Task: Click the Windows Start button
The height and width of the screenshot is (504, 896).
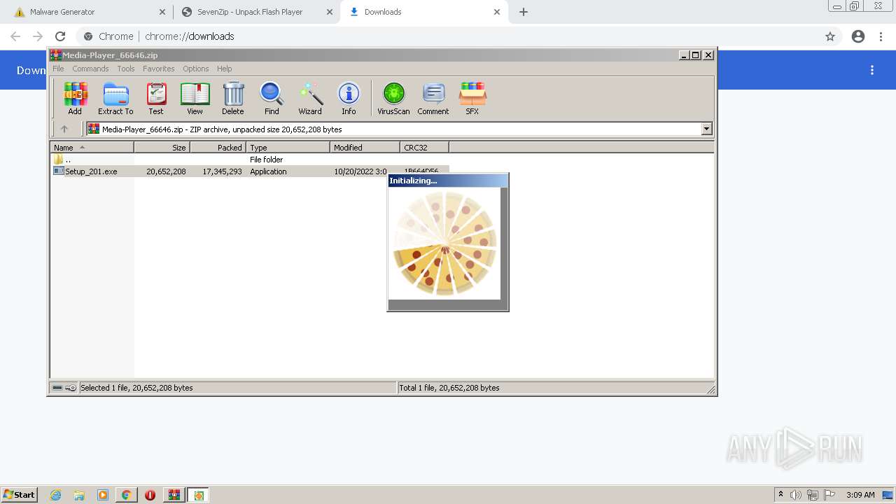Action: [19, 494]
